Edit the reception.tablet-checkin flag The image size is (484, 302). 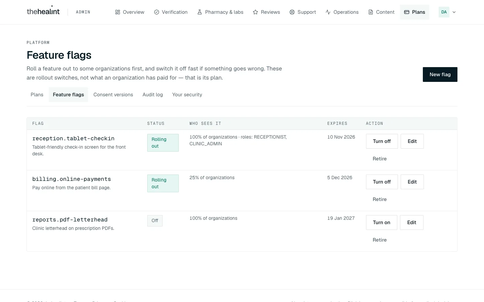coord(412,141)
